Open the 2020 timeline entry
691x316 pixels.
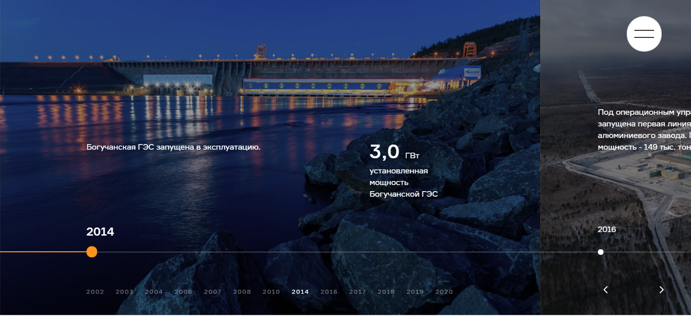click(x=444, y=292)
